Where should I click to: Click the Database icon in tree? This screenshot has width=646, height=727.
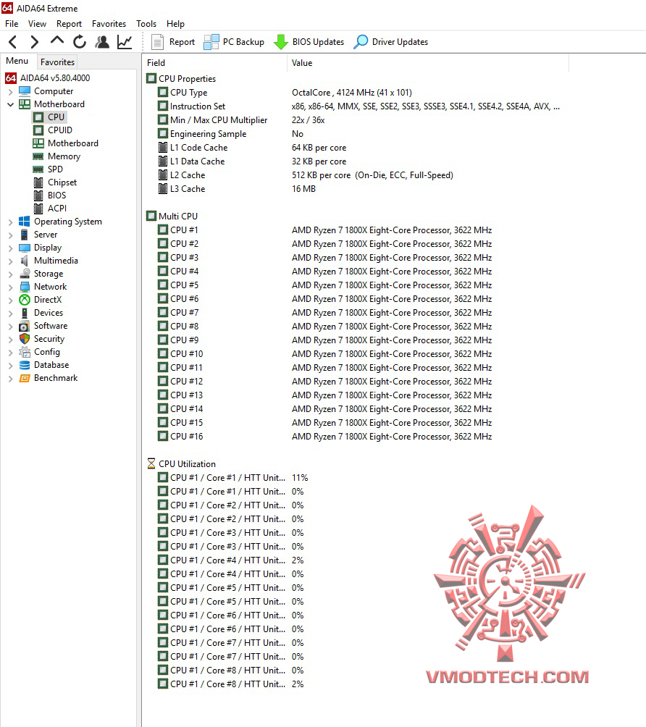tap(25, 365)
